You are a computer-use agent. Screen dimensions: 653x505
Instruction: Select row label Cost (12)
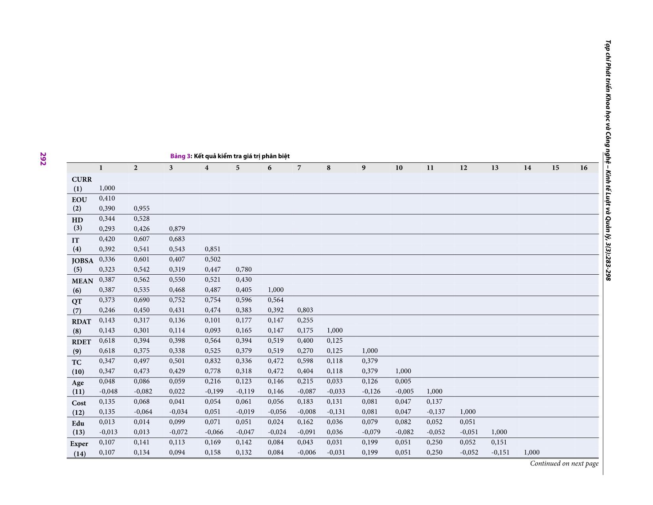[x=78, y=408]
